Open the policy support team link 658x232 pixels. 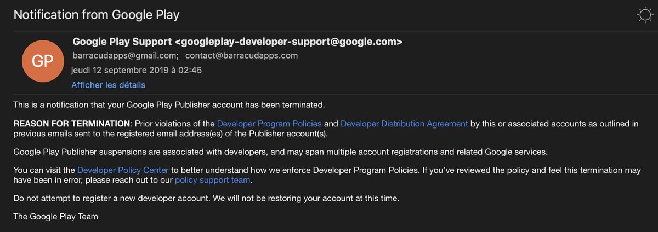tap(213, 179)
